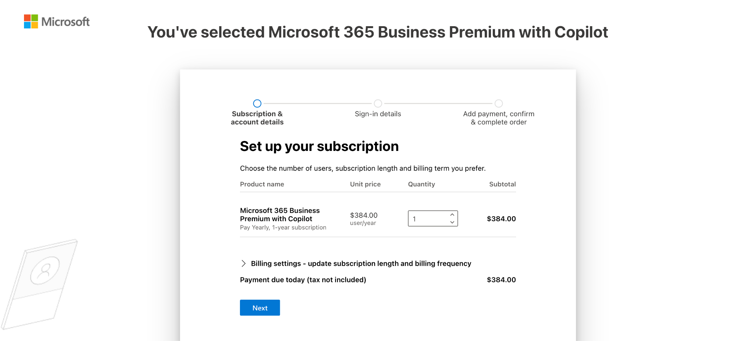Select the Subscription & account details step circle
The image size is (756, 341).
pyautogui.click(x=257, y=103)
